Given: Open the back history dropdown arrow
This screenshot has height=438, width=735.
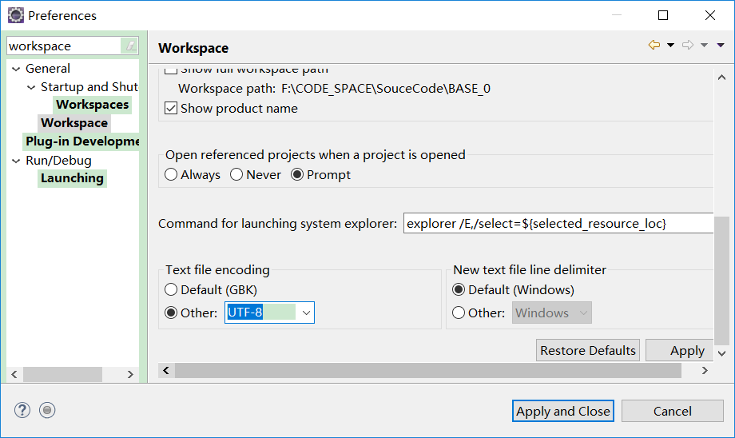Looking at the screenshot, I should pyautogui.click(x=670, y=46).
